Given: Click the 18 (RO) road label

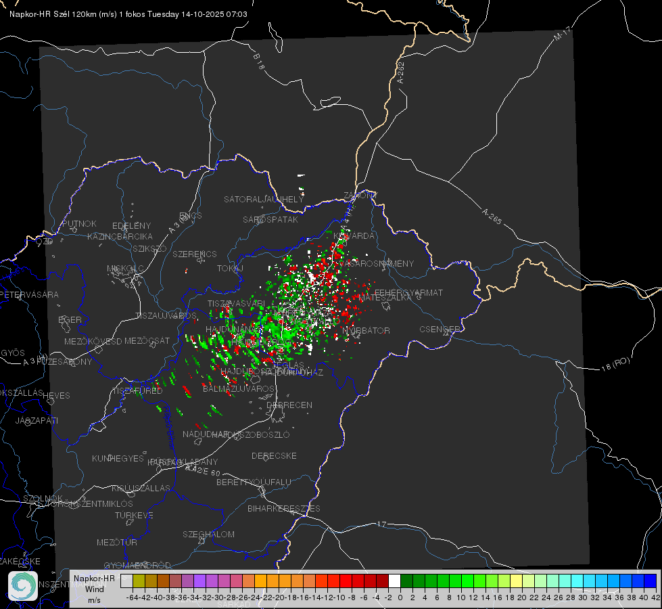Looking at the screenshot, I should pos(615,364).
